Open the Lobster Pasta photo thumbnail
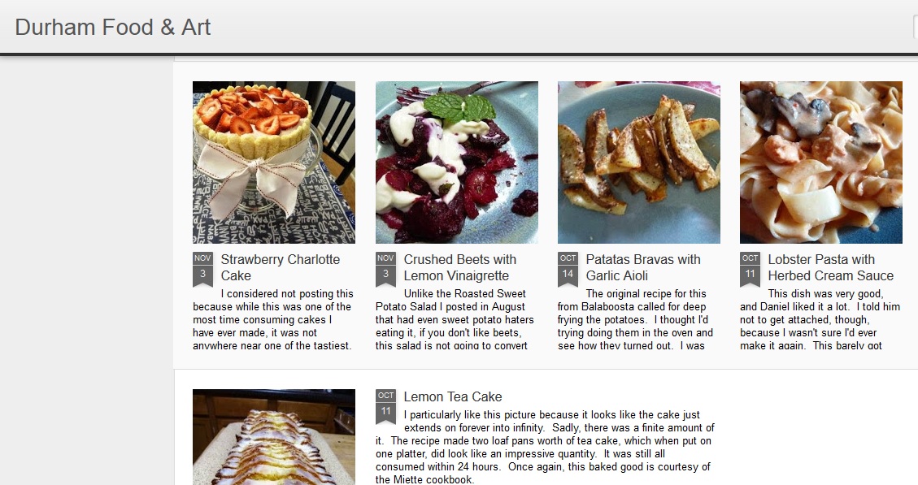 [x=820, y=162]
